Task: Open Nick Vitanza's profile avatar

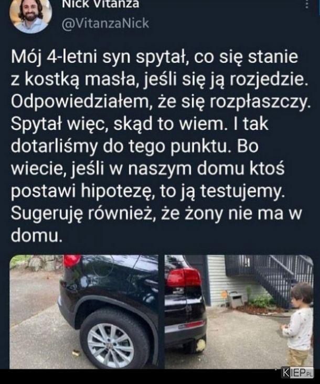Action: [x=30, y=14]
